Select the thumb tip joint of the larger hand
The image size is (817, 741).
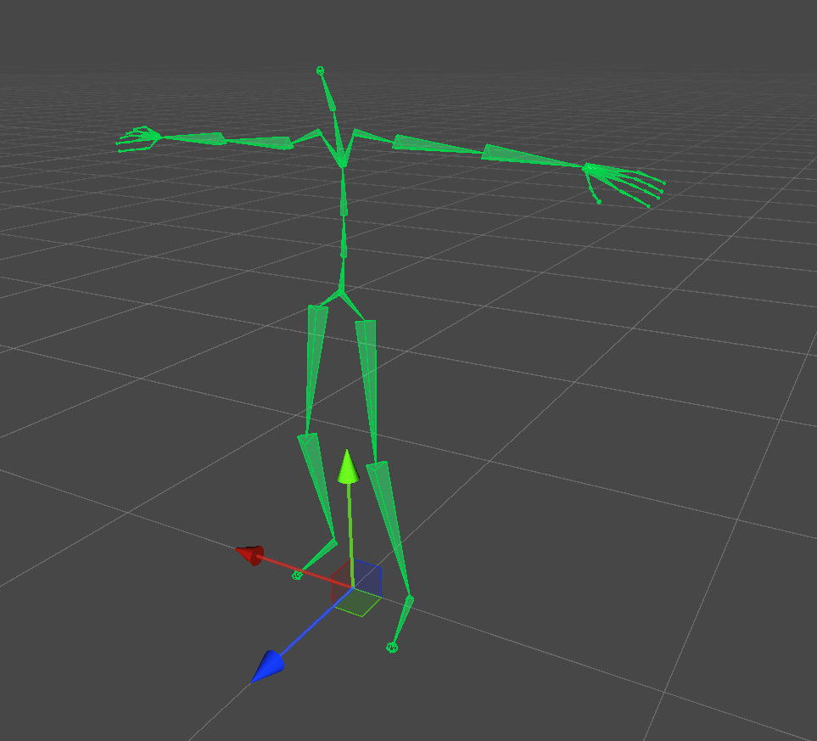point(599,202)
